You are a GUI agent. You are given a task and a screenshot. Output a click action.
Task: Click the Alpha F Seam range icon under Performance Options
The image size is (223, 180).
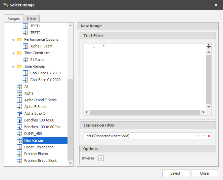tap(26, 46)
